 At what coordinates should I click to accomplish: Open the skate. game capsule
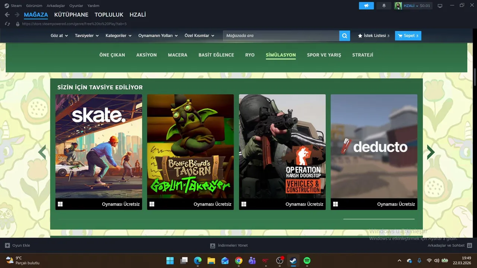click(99, 152)
